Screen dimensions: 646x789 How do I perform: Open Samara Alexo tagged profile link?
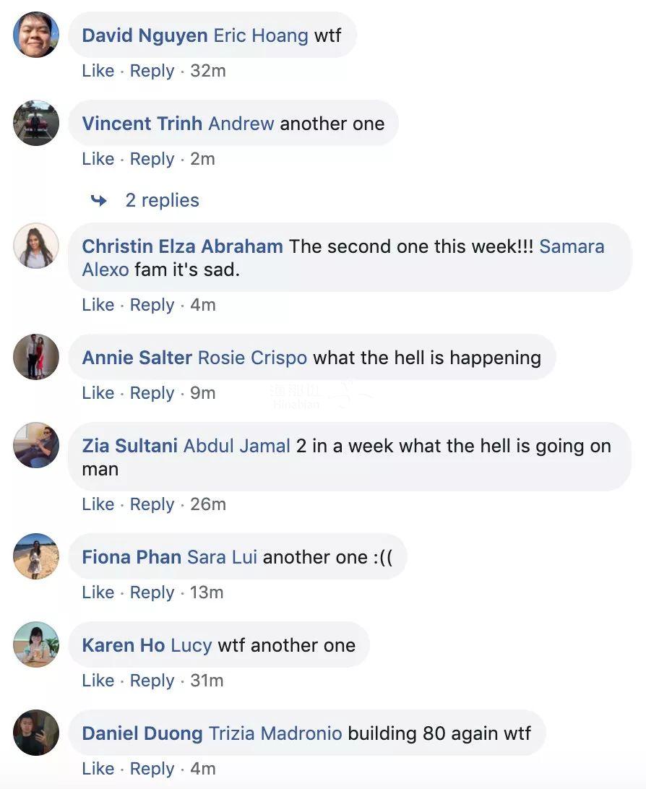pos(572,246)
